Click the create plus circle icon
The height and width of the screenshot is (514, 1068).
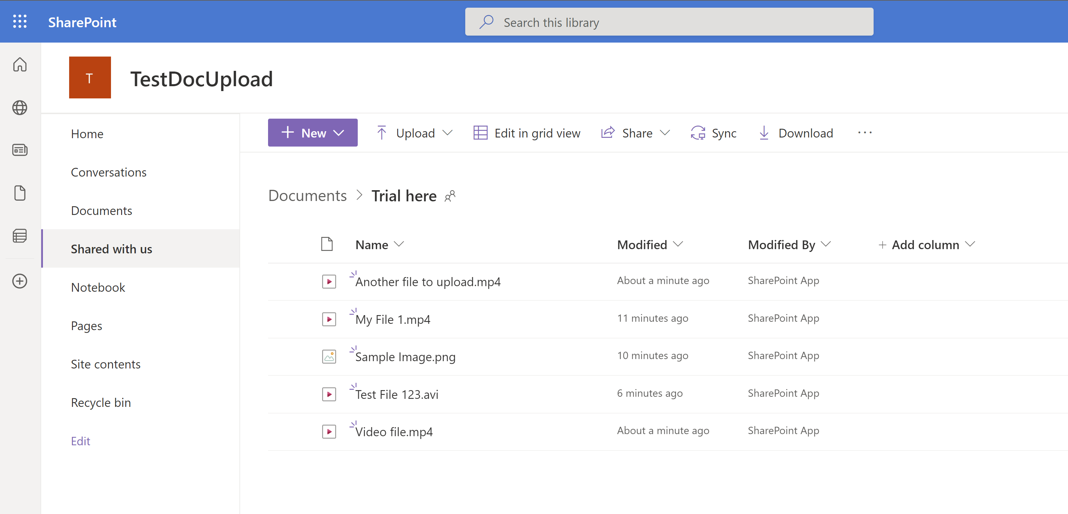point(20,281)
